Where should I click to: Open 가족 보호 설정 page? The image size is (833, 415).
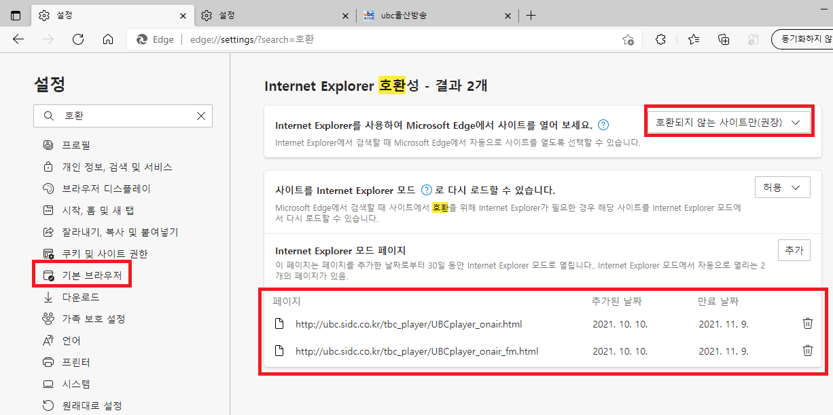point(93,319)
